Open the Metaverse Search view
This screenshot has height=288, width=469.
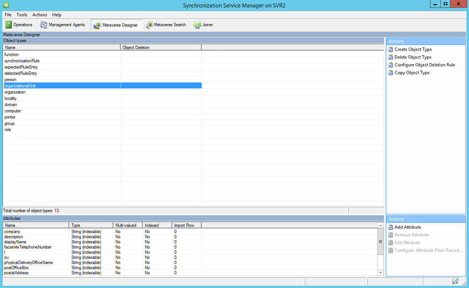click(165, 25)
